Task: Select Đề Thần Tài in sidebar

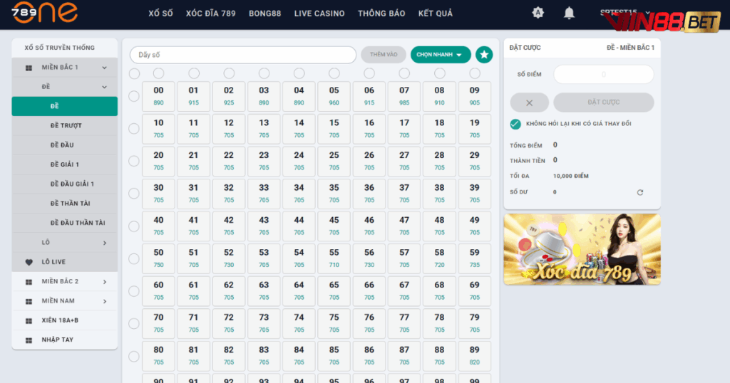Action: (65, 204)
